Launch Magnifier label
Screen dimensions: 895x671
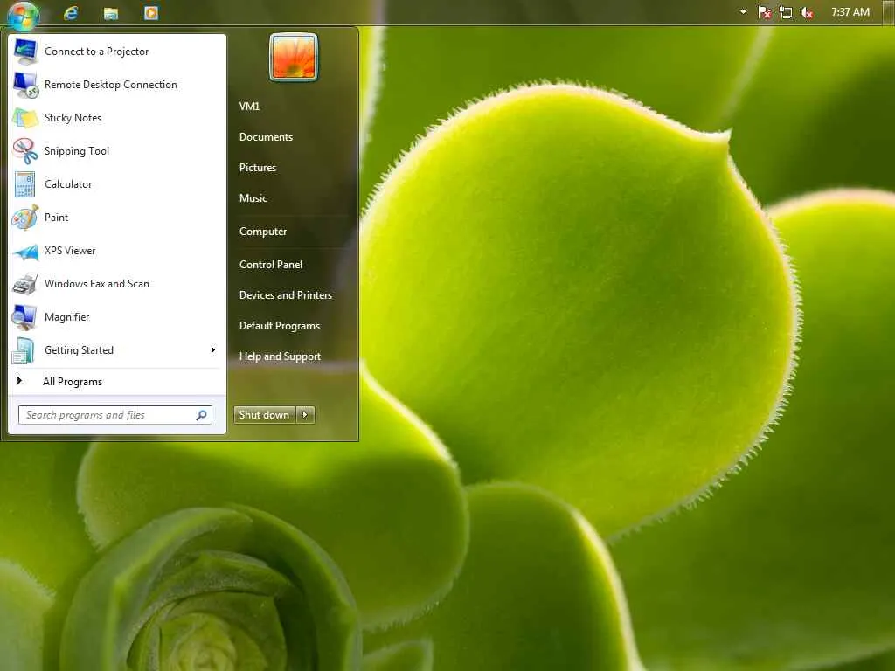pos(66,316)
